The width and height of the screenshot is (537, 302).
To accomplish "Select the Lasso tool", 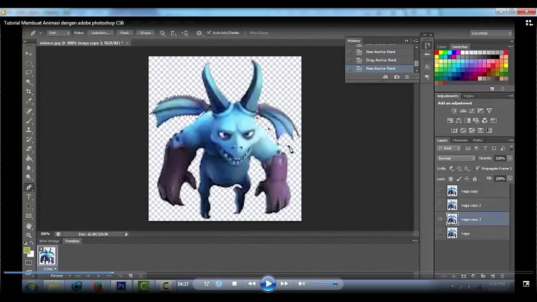I will click(29, 73).
